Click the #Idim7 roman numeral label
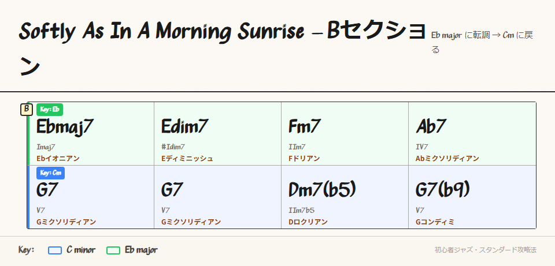This screenshot has height=266, width=555. [x=173, y=147]
